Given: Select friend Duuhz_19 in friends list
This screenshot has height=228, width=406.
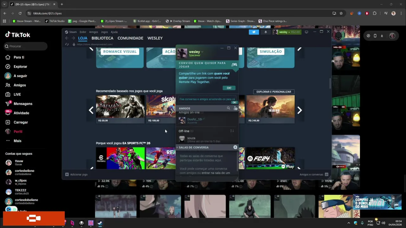Looking at the screenshot, I should point(207,120).
